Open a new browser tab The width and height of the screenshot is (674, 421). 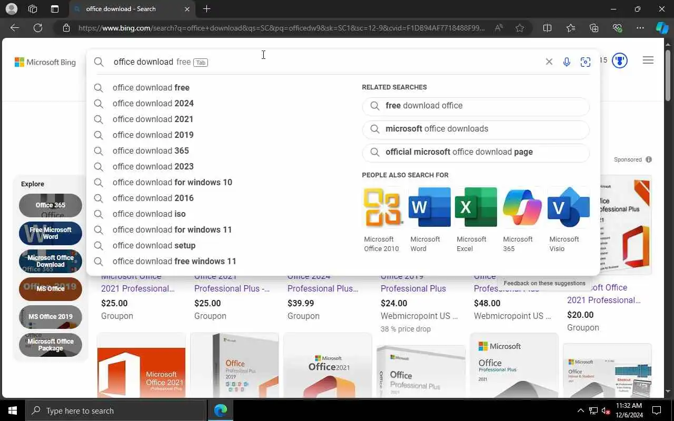pos(207,9)
